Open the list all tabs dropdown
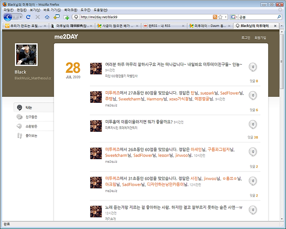286x229 pixels. click(x=282, y=26)
